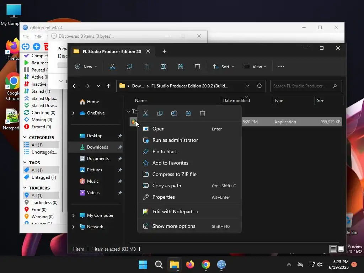The height and width of the screenshot is (273, 364).
Task: Open taskbar Search
Action: 159,264
